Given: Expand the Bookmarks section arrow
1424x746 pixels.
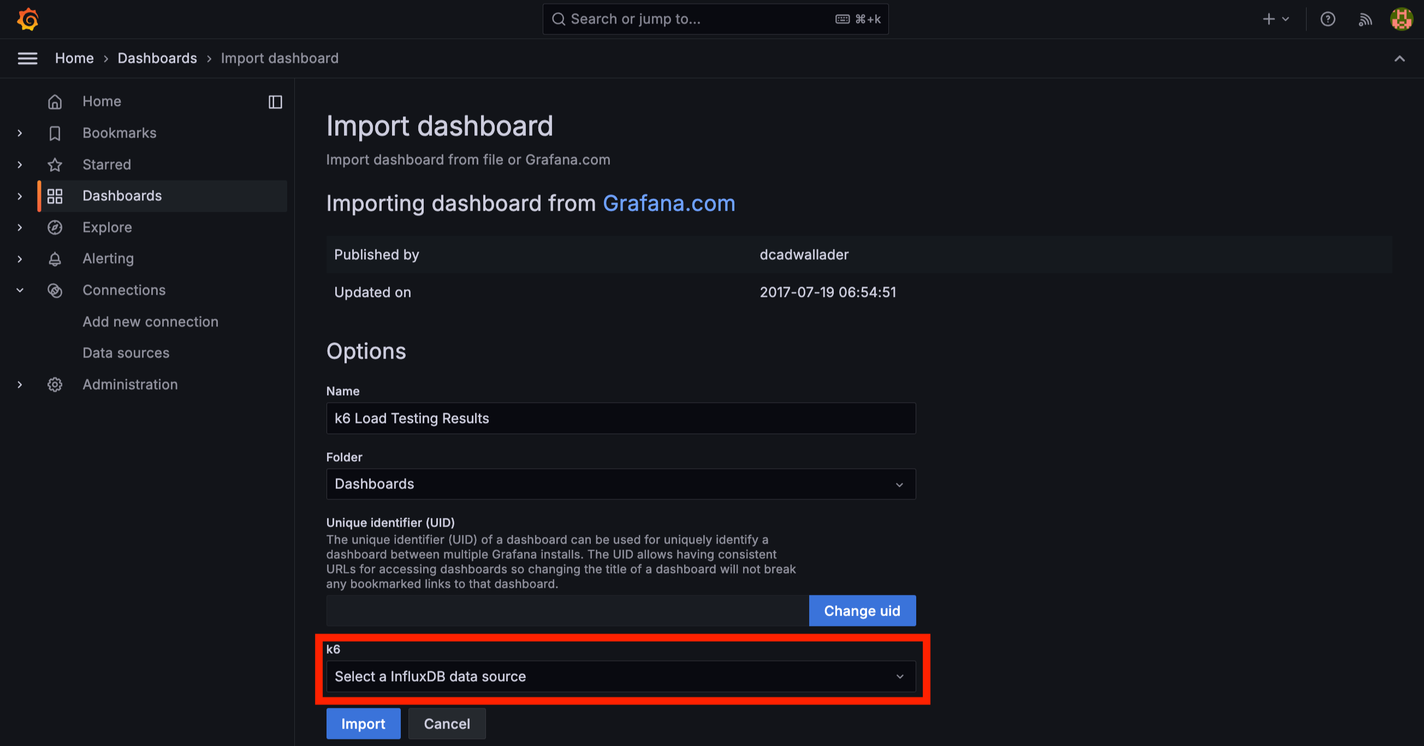Looking at the screenshot, I should (20, 133).
